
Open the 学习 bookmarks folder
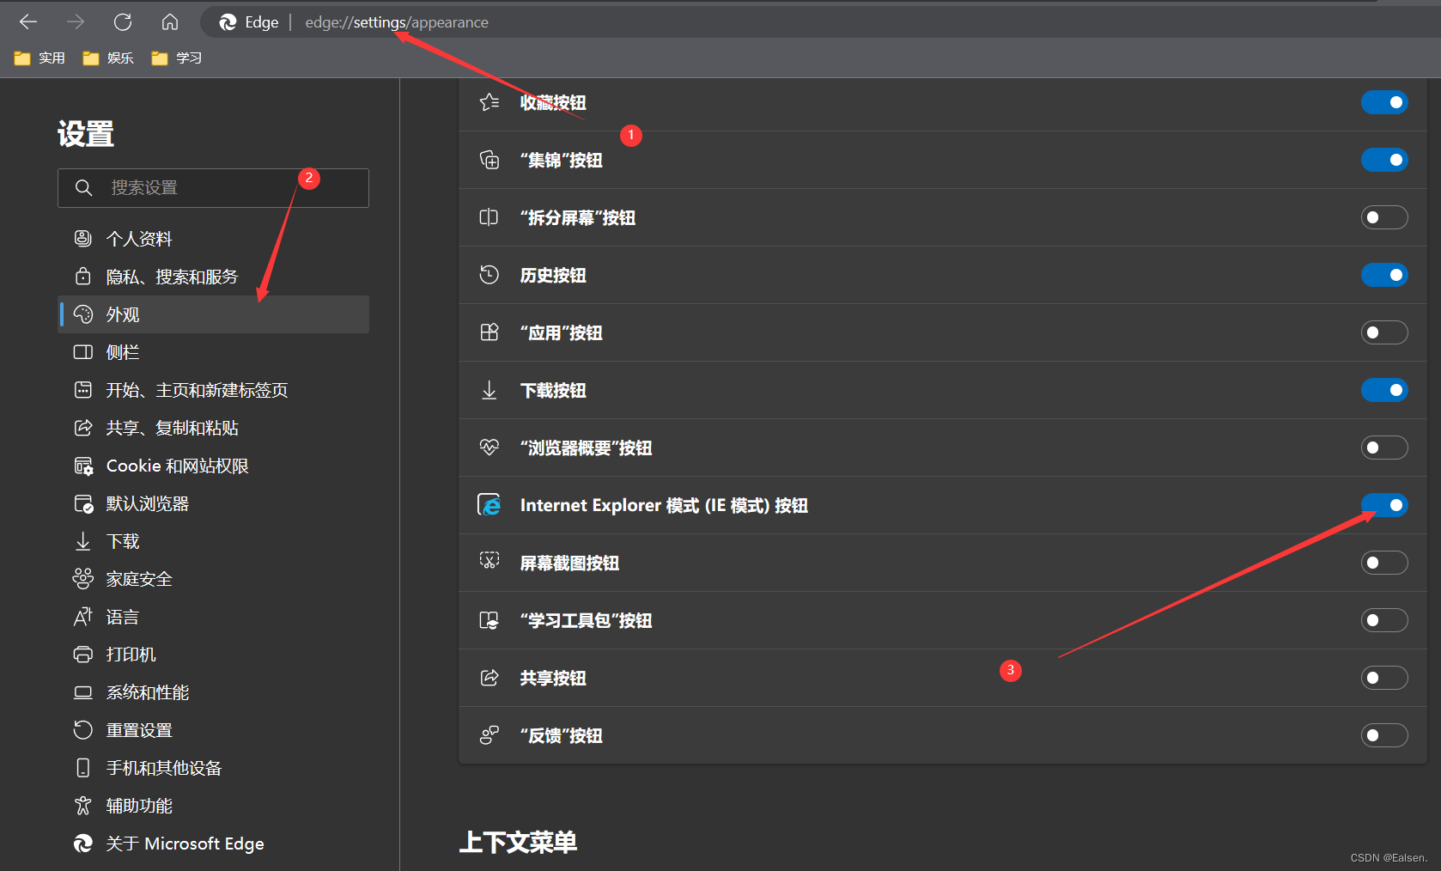coord(177,58)
